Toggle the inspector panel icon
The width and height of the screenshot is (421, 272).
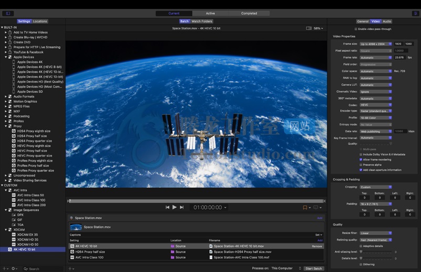(416, 13)
